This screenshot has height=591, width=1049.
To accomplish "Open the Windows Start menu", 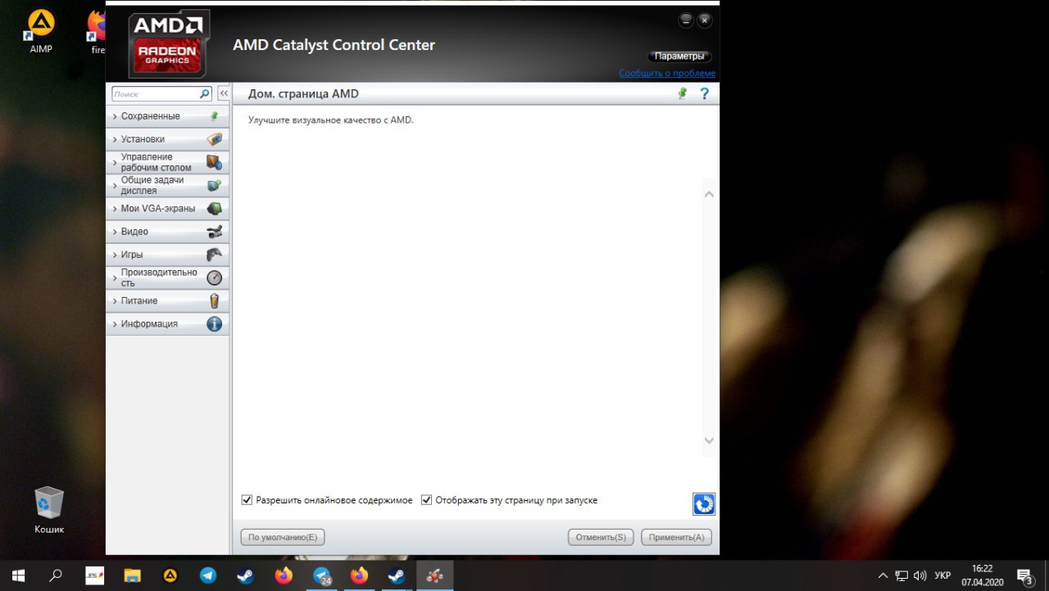I will click(18, 575).
